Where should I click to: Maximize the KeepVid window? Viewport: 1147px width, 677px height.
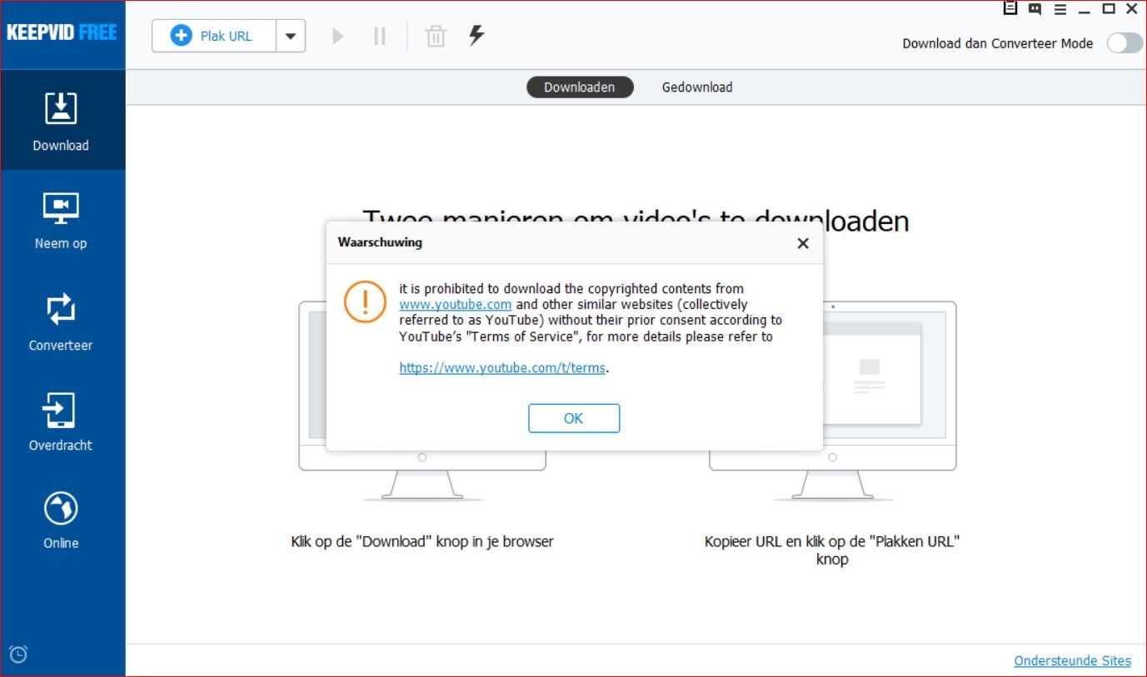(x=1109, y=8)
